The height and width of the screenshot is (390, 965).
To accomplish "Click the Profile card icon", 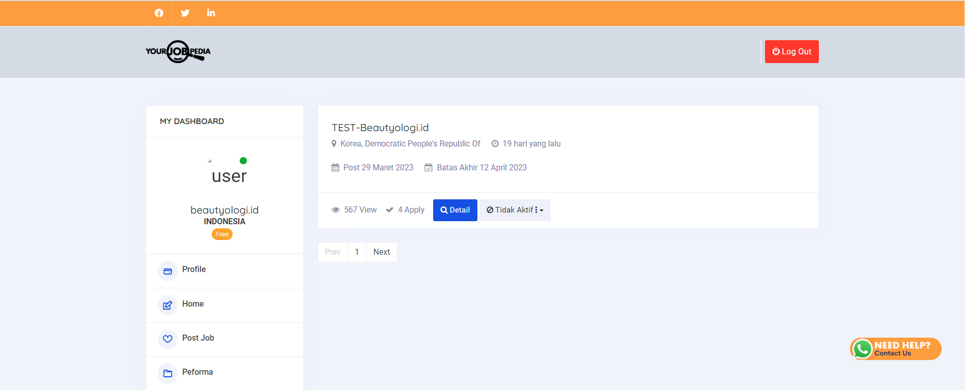I will (167, 272).
